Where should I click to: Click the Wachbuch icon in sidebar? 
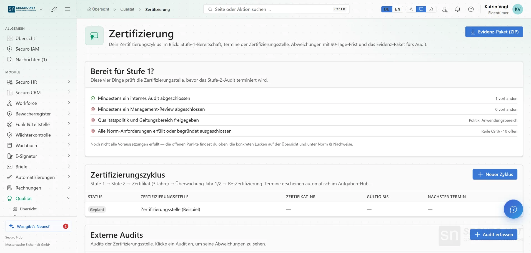tap(10, 145)
